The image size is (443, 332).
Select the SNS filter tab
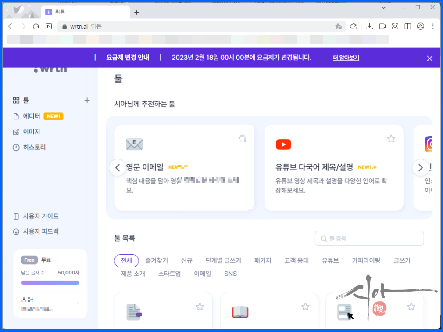[231, 274]
